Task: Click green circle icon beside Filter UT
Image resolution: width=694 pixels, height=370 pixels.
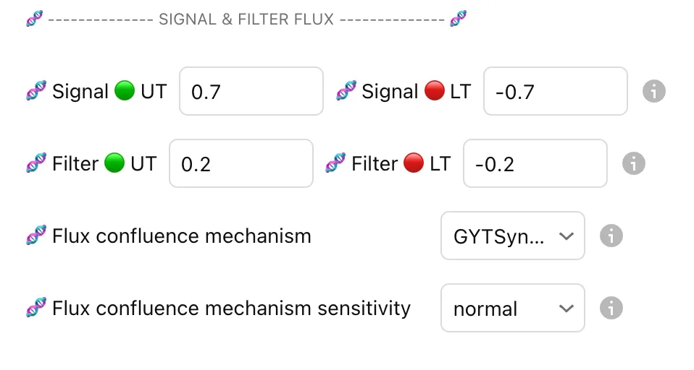Action: coord(114,163)
